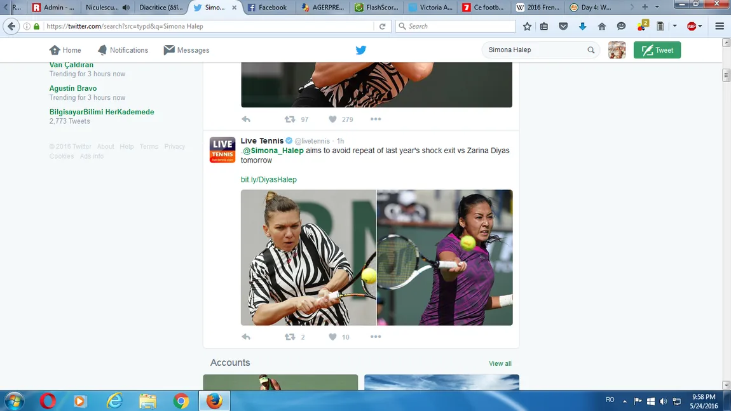731x411 pixels.
Task: Reply to the Live Tennis tweet
Action: pyautogui.click(x=246, y=337)
